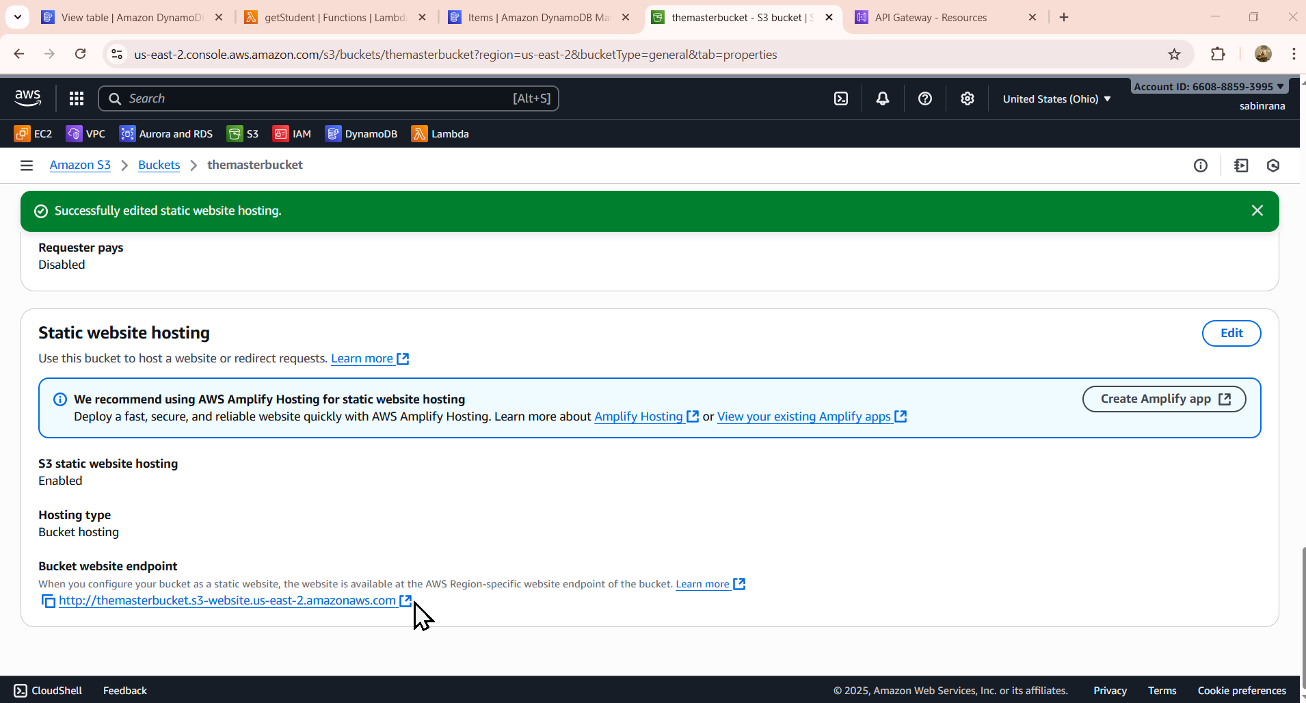The width and height of the screenshot is (1306, 703).
Task: Switch to the getStudent Lambda functions tab
Action: (335, 17)
